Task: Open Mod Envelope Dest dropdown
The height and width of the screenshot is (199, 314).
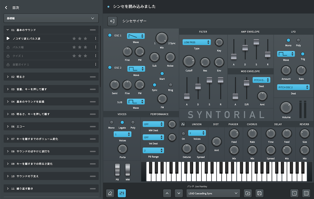Action: (x=261, y=80)
